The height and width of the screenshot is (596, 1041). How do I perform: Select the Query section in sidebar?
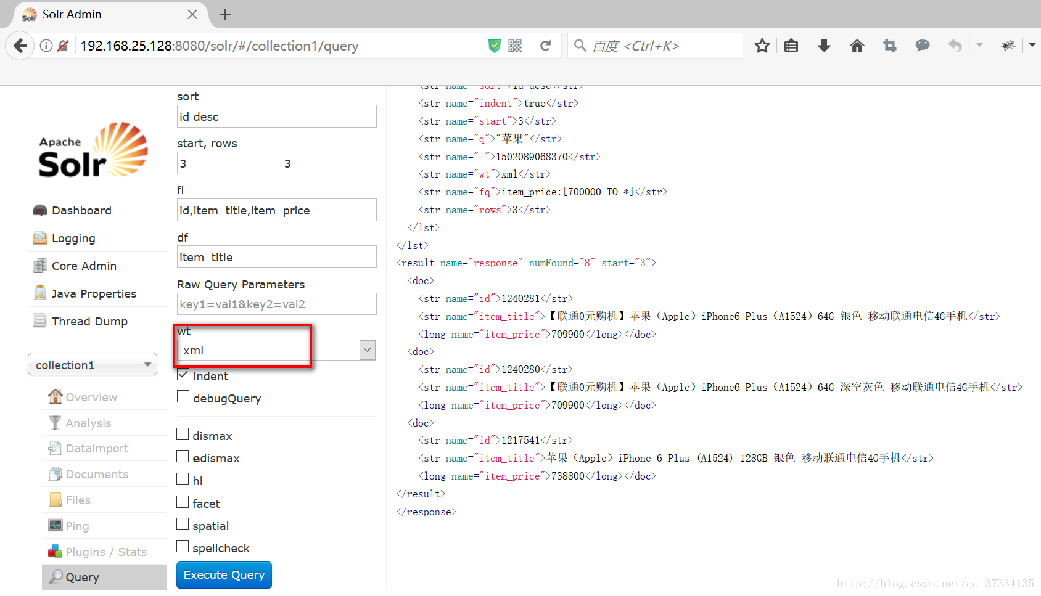pos(104,577)
